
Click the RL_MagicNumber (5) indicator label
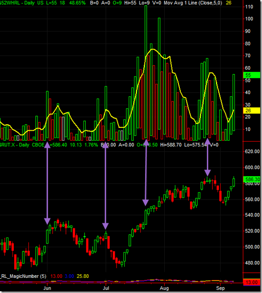tap(23, 276)
